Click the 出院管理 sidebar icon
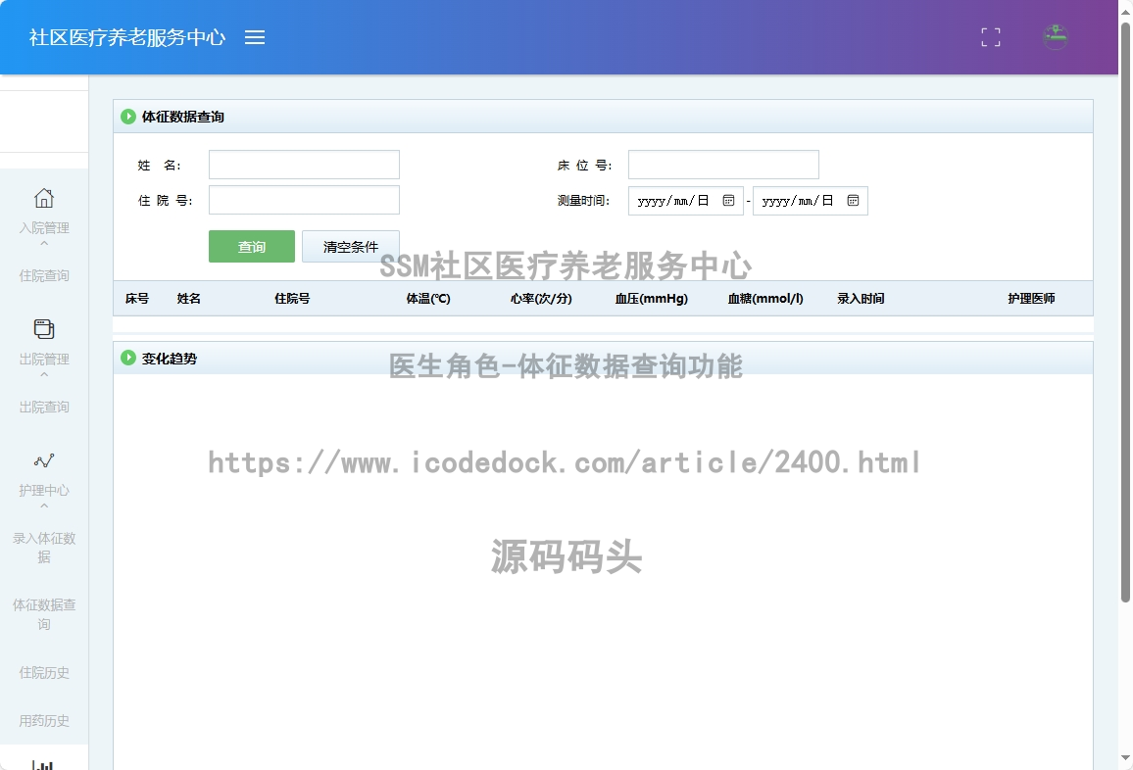Screen dimensions: 1133x770 point(44,329)
